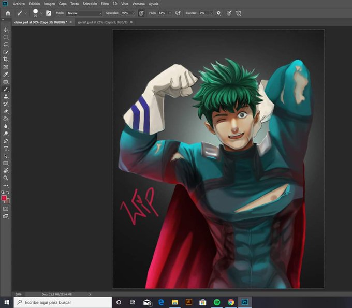Select the Eraser tool
The image size is (352, 308).
coord(6,111)
